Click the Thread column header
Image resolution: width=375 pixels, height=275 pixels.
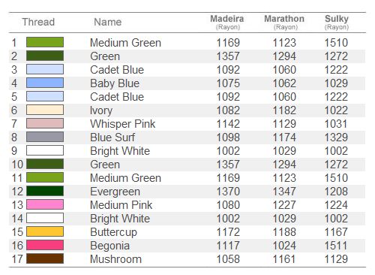(38, 22)
